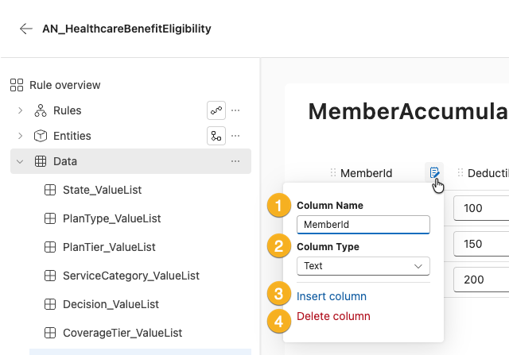The width and height of the screenshot is (509, 355).
Task: Expand the Rules tree node
Action: coord(20,110)
